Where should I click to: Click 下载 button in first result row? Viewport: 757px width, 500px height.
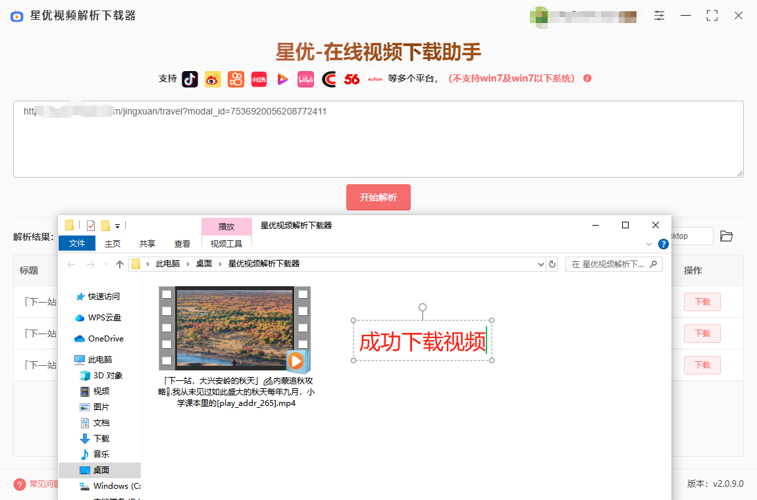[702, 301]
